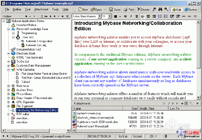Close the attachments pane
Image resolution: width=202 pixels, height=140 pixels.
tap(197, 103)
